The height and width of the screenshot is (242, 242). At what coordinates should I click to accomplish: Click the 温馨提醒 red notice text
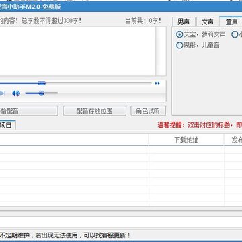200,125
